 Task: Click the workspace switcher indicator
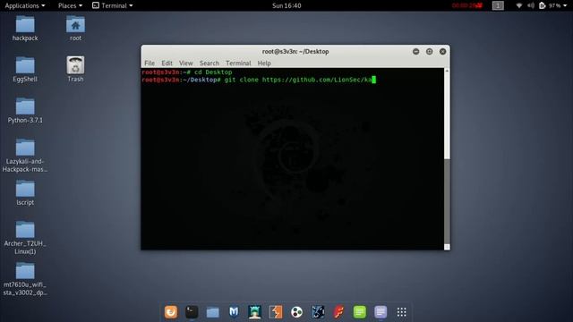coord(498,5)
